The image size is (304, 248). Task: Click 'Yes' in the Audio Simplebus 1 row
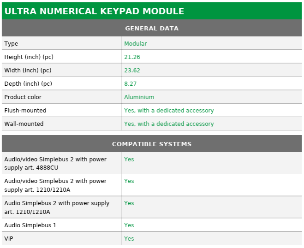click(129, 225)
